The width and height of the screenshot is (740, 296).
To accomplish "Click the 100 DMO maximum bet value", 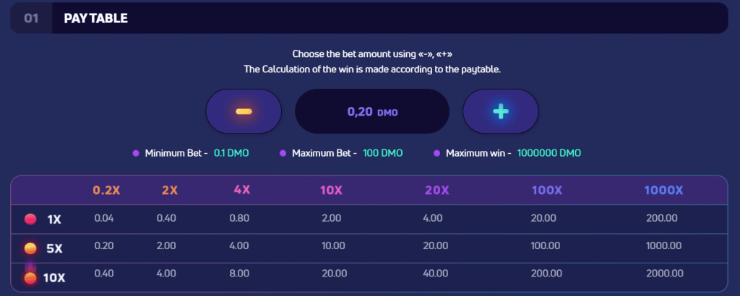I will click(x=383, y=153).
